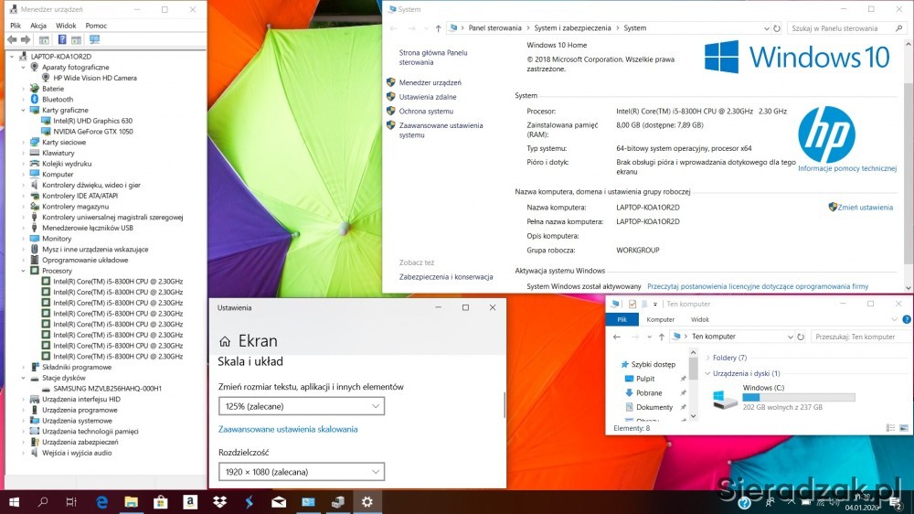Expand Bluetooth node in Device Manager
This screenshot has height=514, width=914.
click(24, 99)
